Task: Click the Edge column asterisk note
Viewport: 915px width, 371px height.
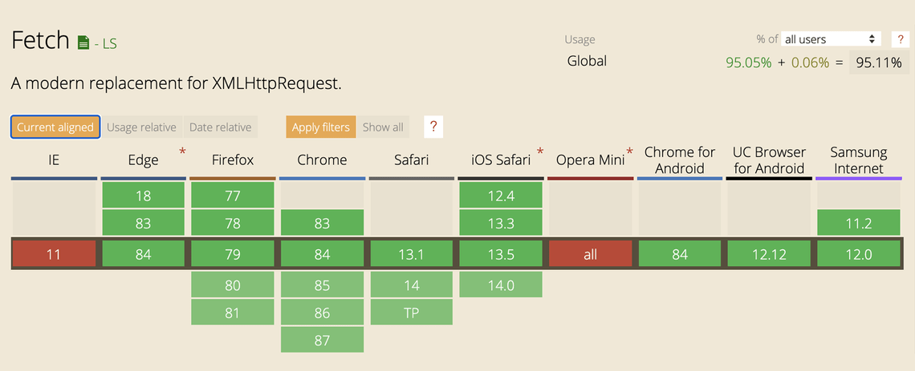Action: pyautogui.click(x=183, y=152)
